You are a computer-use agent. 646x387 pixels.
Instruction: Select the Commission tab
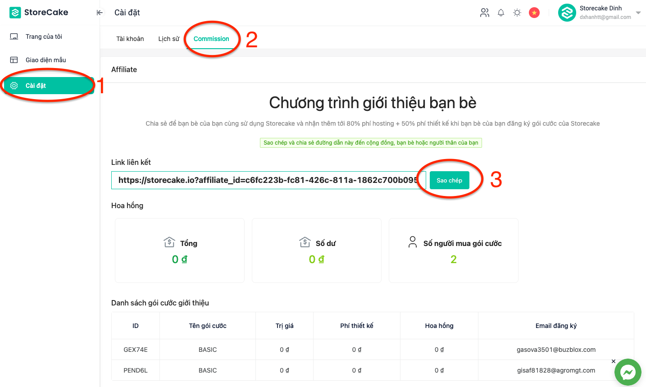(211, 39)
